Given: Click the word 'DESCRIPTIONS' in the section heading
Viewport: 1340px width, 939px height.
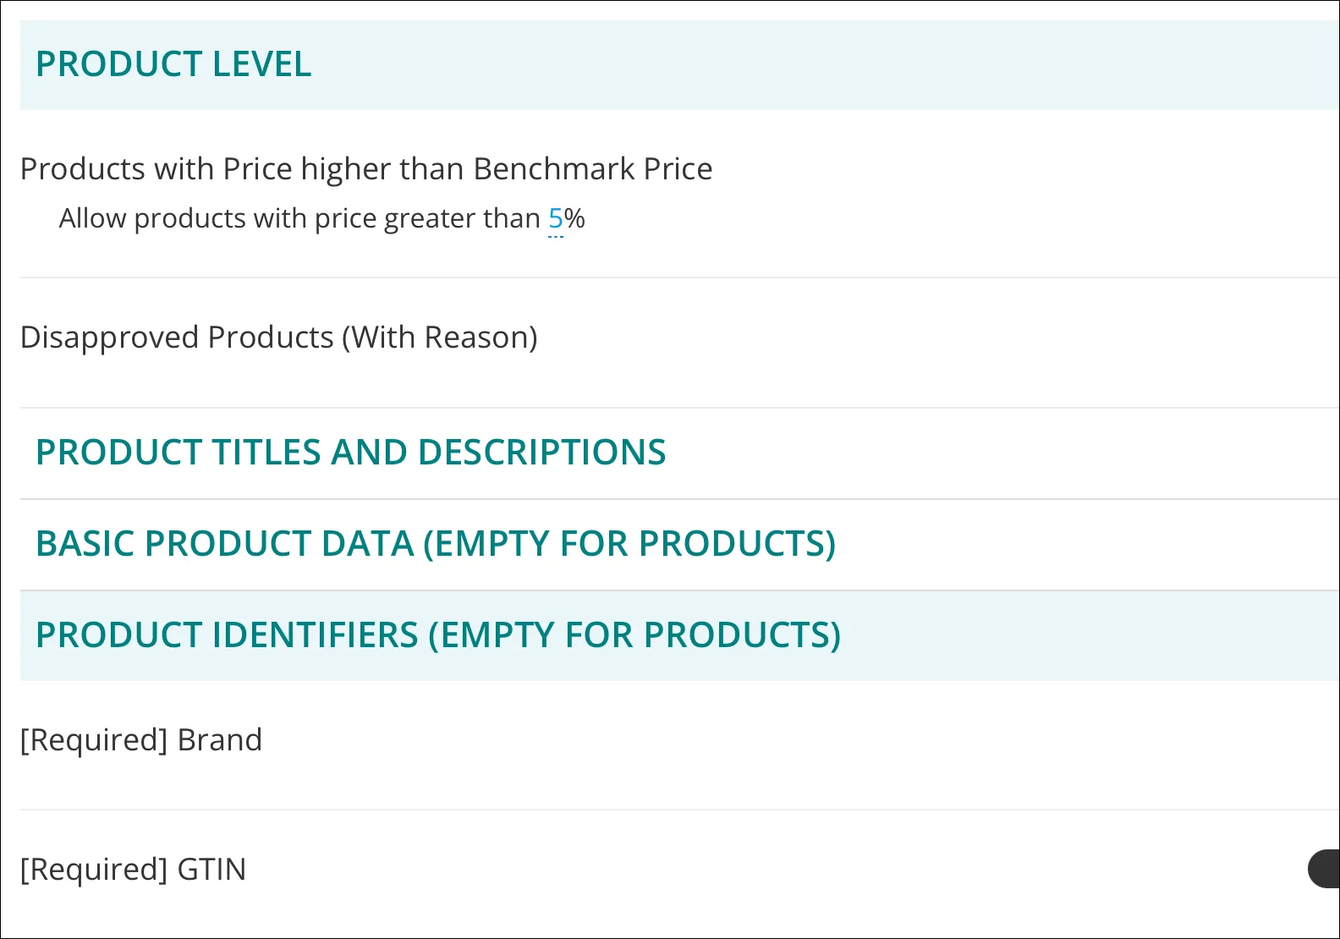Looking at the screenshot, I should coord(541,453).
